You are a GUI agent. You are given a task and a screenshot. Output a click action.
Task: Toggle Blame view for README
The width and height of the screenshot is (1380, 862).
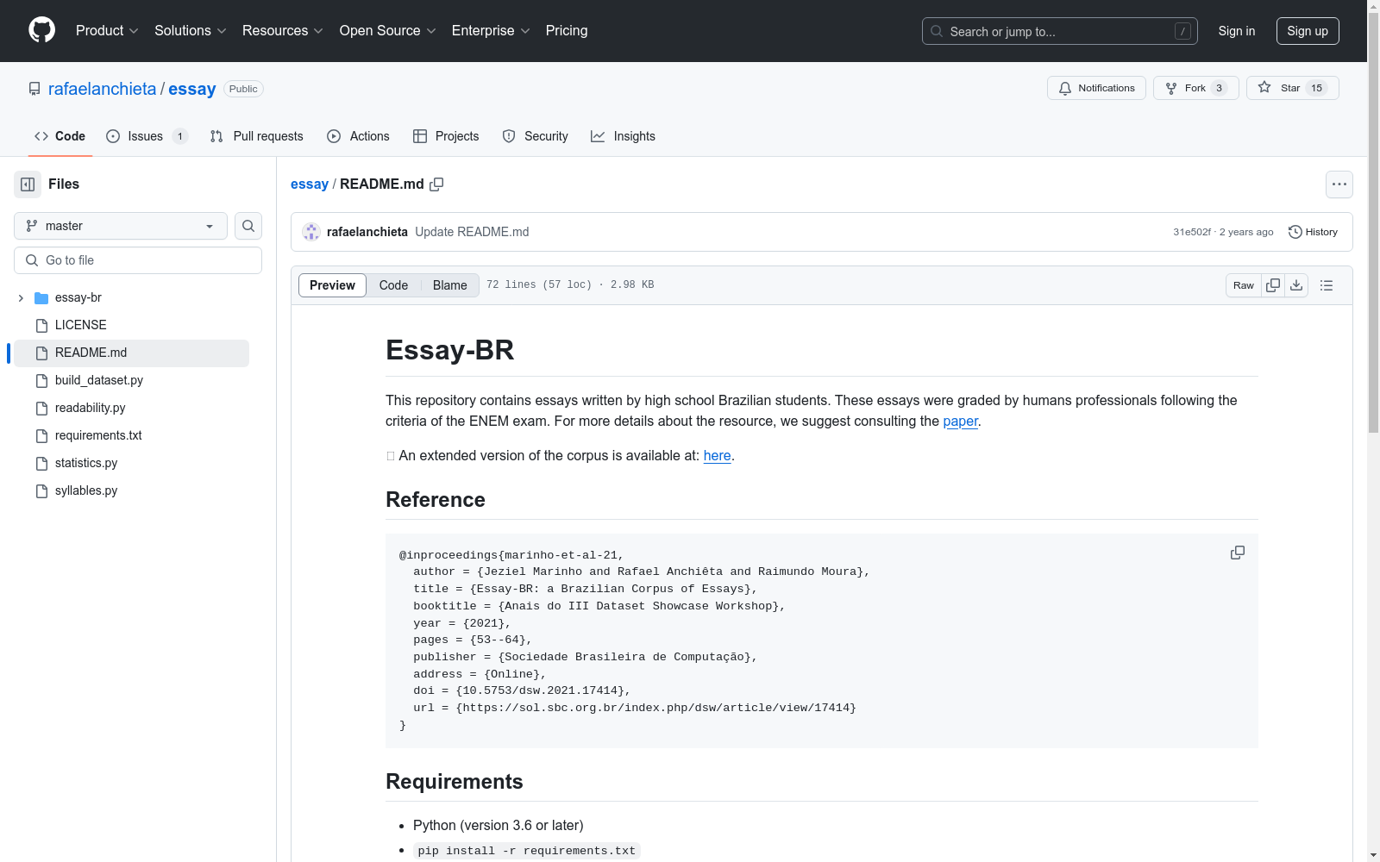click(x=449, y=285)
